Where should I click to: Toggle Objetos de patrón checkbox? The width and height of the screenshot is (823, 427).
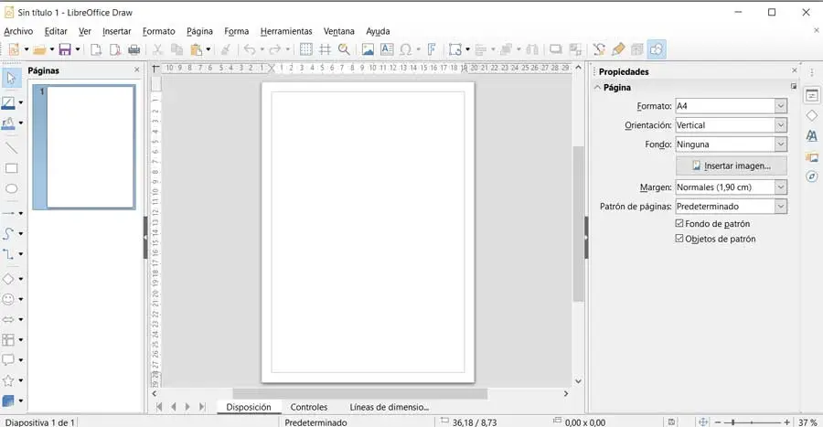point(679,239)
